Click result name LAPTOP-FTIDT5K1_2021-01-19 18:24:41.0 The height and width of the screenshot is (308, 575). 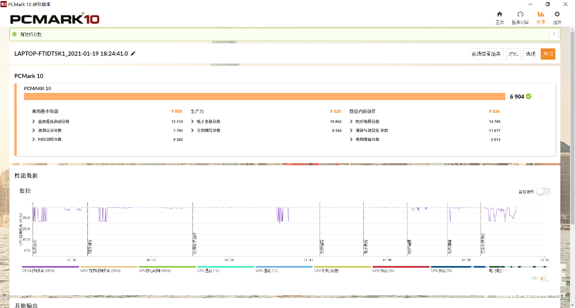(x=71, y=54)
